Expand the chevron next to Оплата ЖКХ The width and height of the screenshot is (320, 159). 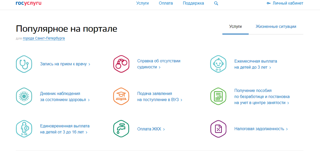[x=164, y=129]
